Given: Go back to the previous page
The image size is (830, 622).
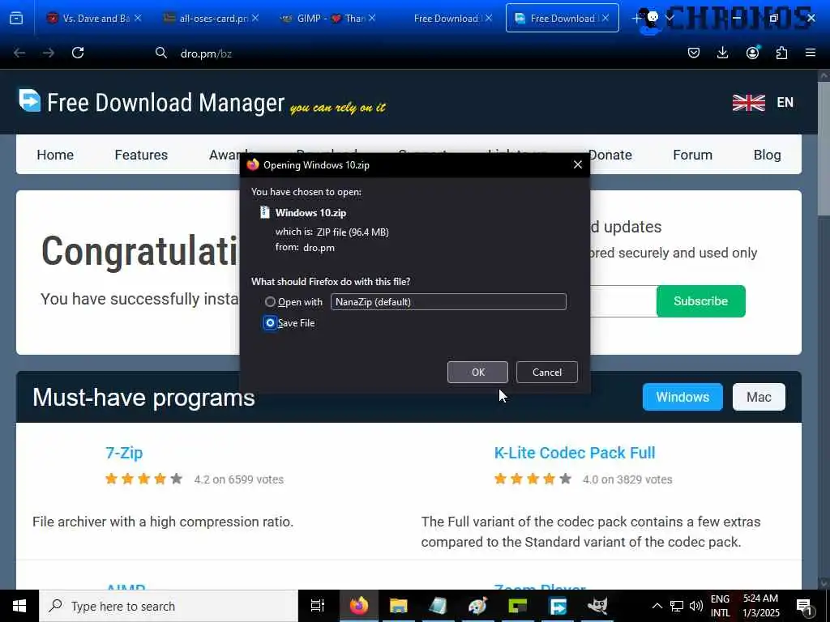Looking at the screenshot, I should coord(19,53).
